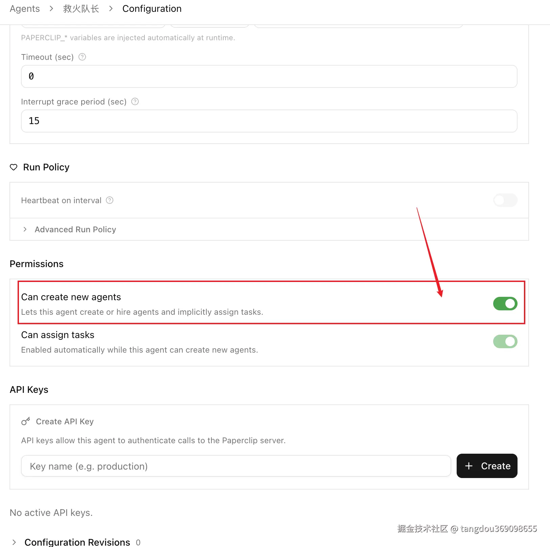Viewport: 550px width, 547px height.
Task: Click the chevron after Agents breadcrumb
Action: pos(51,8)
